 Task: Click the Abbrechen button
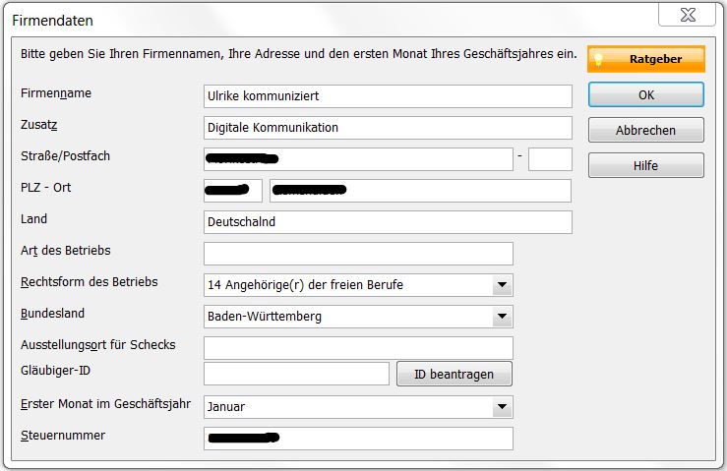(x=646, y=130)
